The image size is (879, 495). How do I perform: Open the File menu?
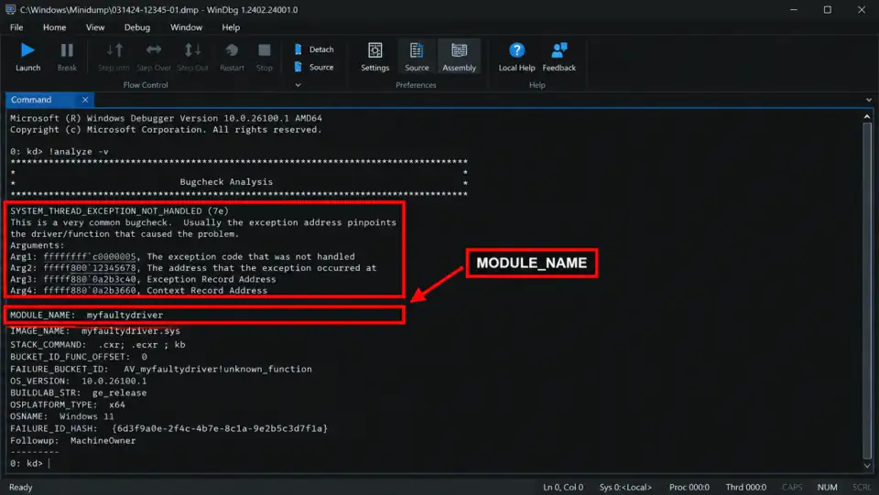point(16,27)
